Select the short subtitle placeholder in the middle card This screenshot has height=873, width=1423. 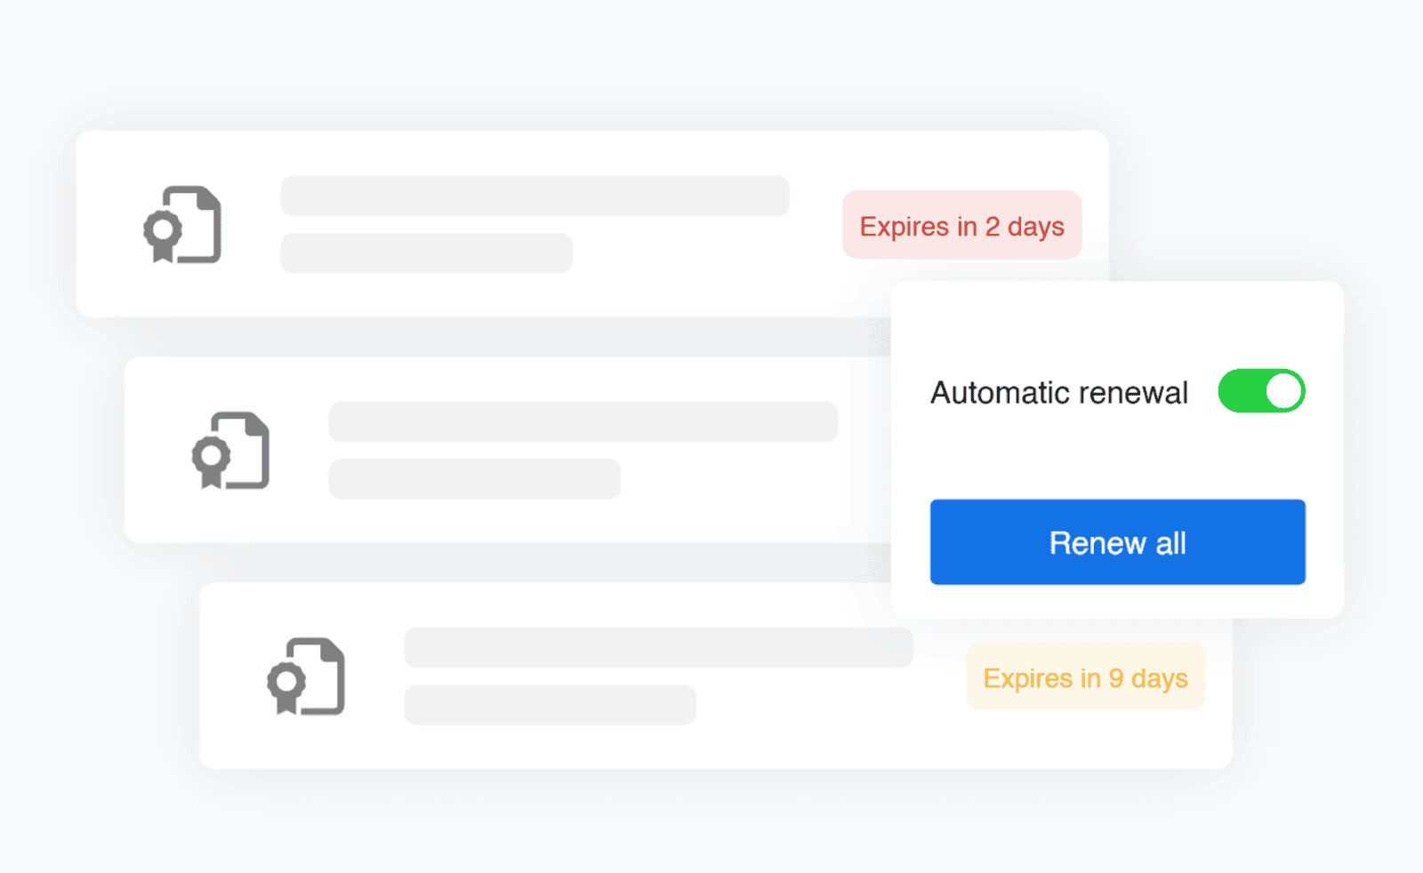pos(475,479)
